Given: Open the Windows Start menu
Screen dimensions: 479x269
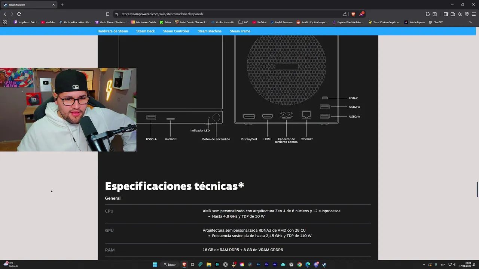Looking at the screenshot, I should pos(155,265).
